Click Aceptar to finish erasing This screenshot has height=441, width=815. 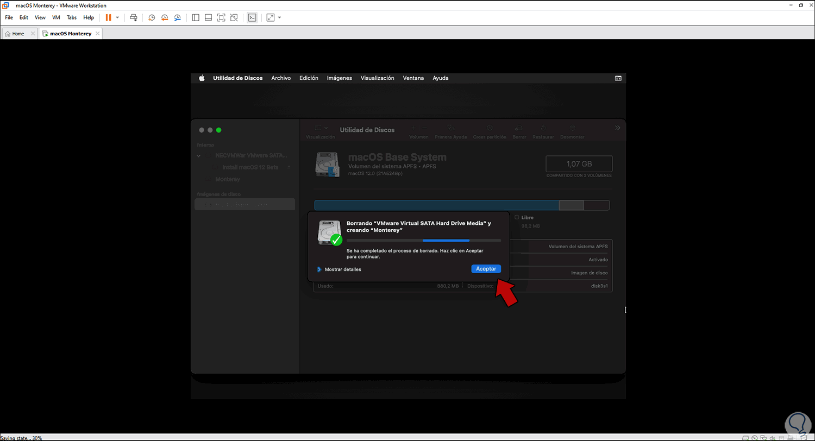coord(486,269)
